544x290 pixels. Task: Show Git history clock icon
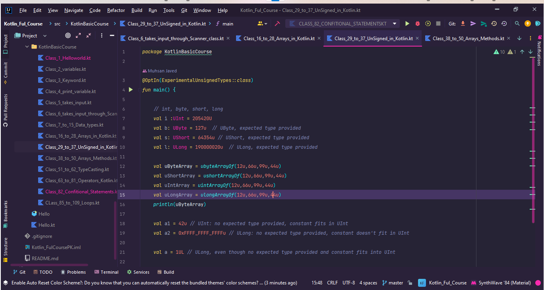(x=494, y=24)
